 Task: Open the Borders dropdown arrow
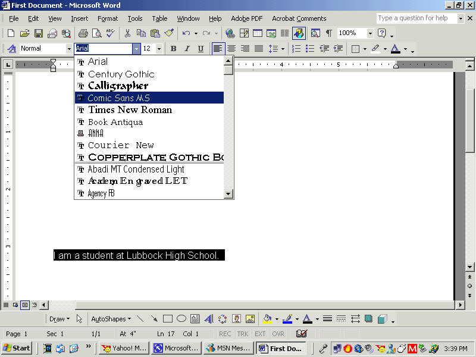(x=365, y=49)
